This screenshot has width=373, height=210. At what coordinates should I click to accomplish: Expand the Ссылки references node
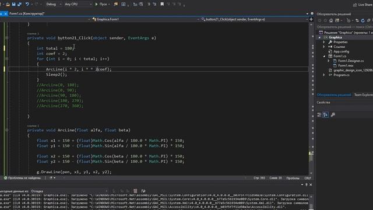pos(324,47)
